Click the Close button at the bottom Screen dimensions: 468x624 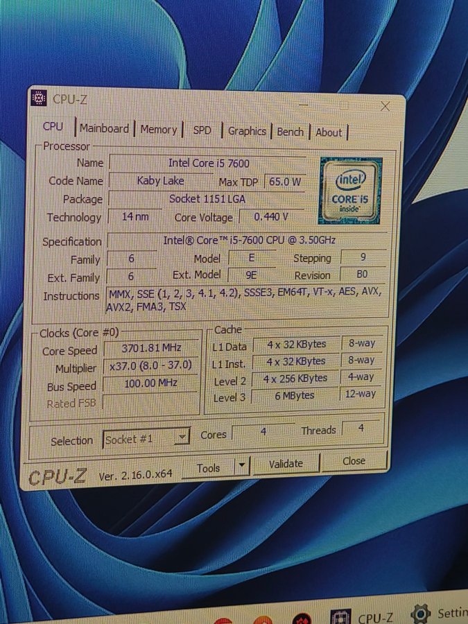click(354, 461)
